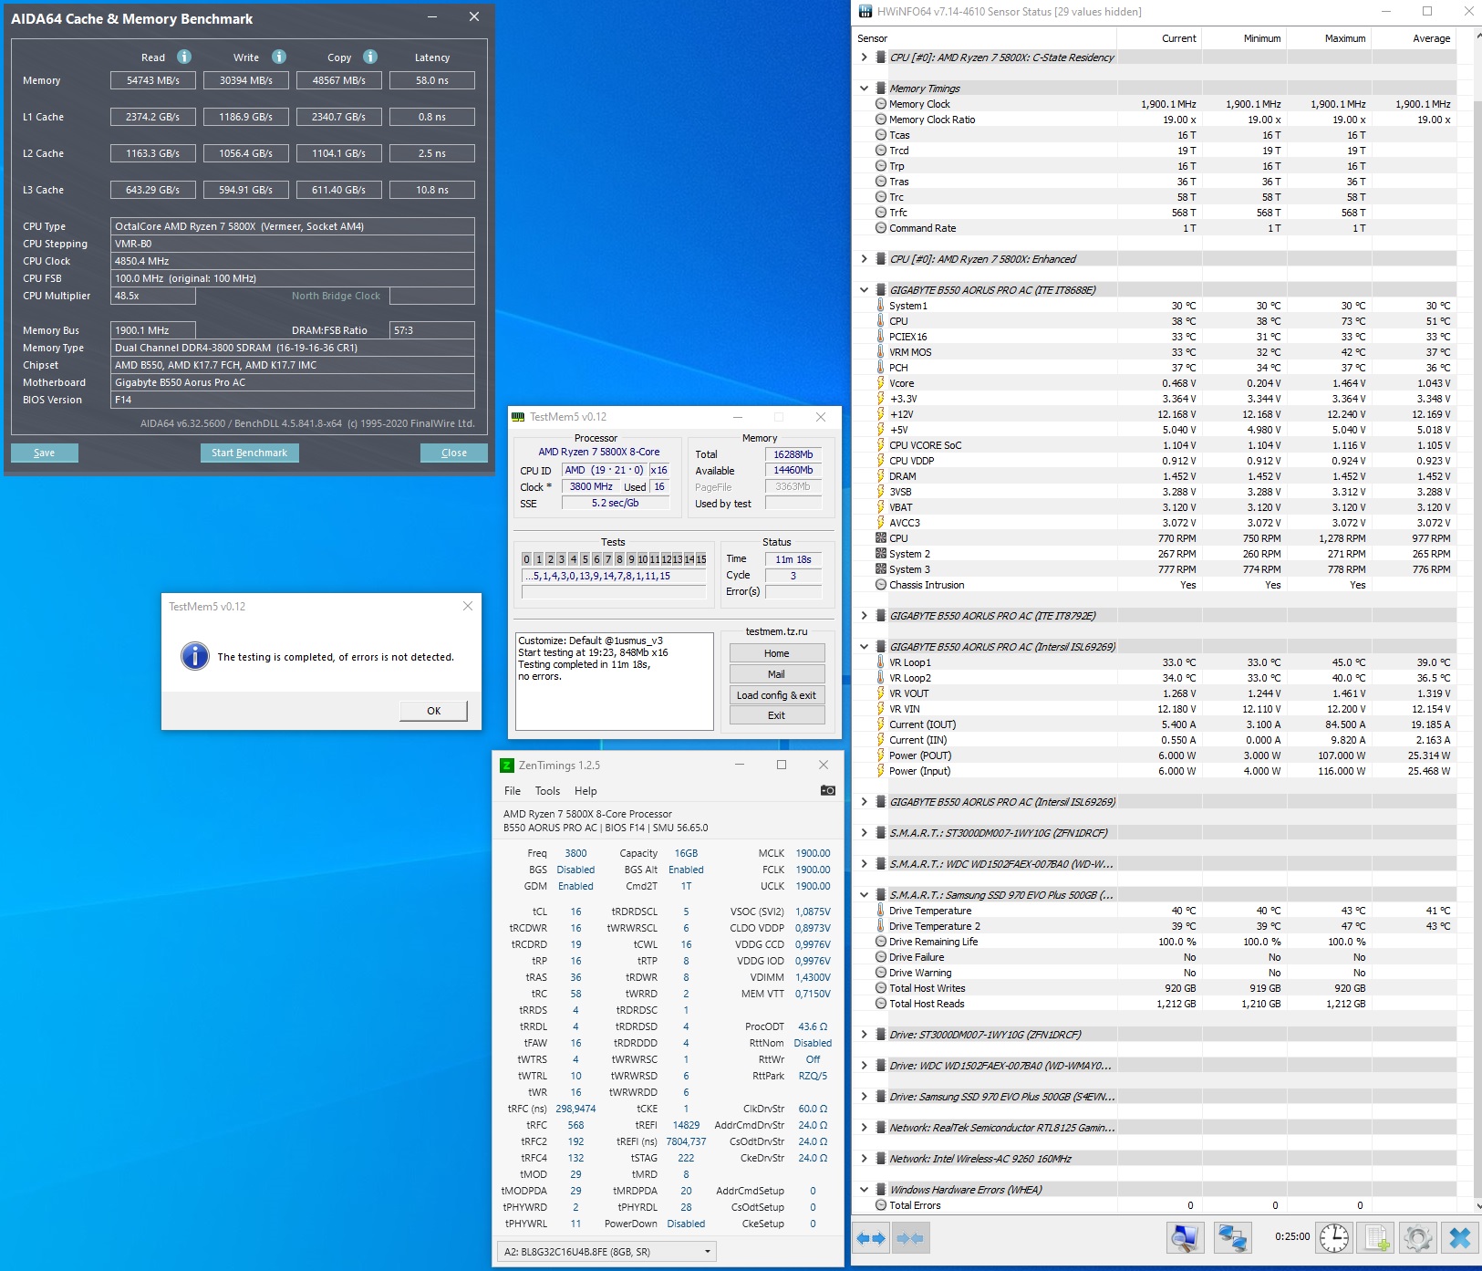Screen dimensions: 1482x1271
Task: Expand the Ryzen 7 5800X Enhanced section
Action: point(864,259)
